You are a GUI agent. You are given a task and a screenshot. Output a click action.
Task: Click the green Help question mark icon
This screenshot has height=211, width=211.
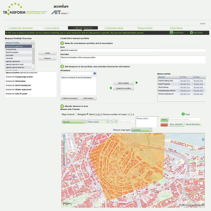pos(183,114)
